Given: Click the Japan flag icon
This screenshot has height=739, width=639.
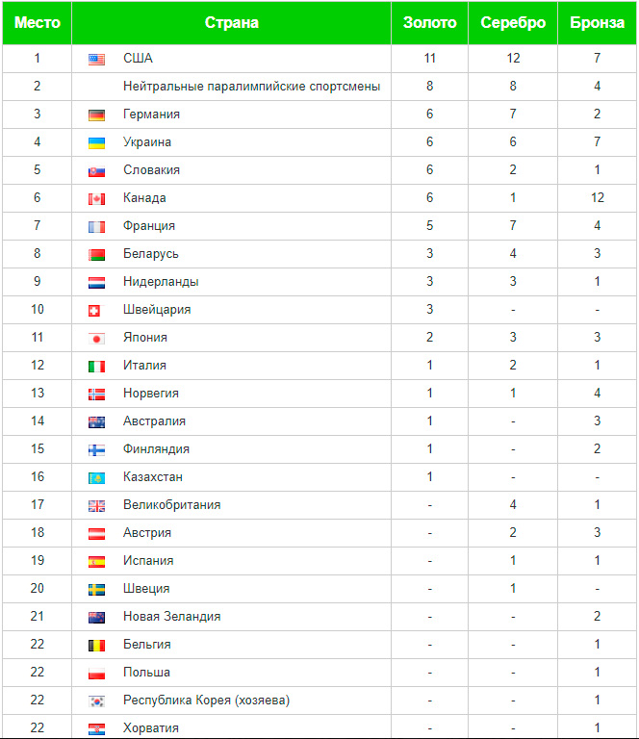Looking at the screenshot, I should [96, 339].
